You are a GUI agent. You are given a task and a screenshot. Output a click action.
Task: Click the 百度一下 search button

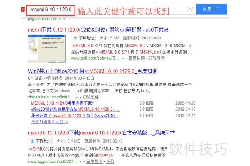[x=212, y=9]
